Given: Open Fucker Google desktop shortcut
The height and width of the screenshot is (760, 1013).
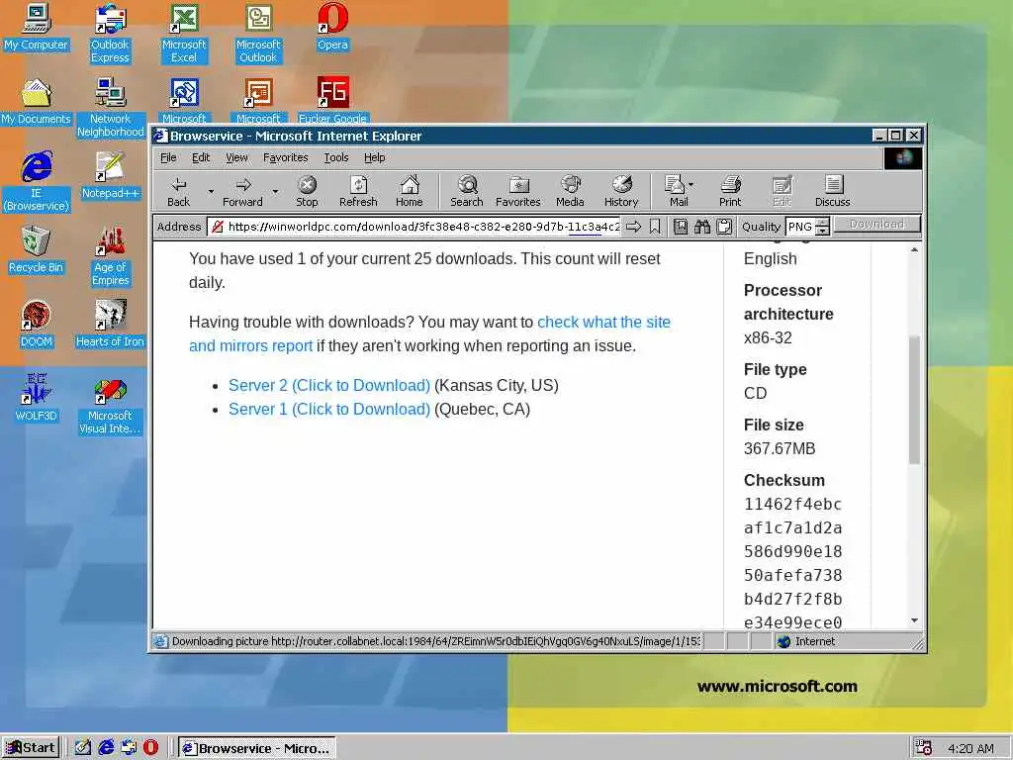Looking at the screenshot, I should click(x=332, y=102).
